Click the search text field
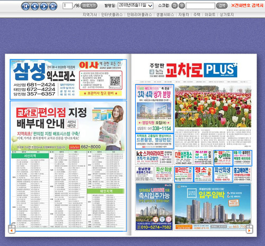265x246 pixels. point(200,6)
